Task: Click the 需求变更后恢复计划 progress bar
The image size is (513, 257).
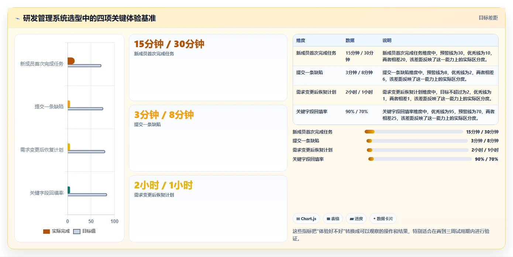Action: click(x=417, y=150)
